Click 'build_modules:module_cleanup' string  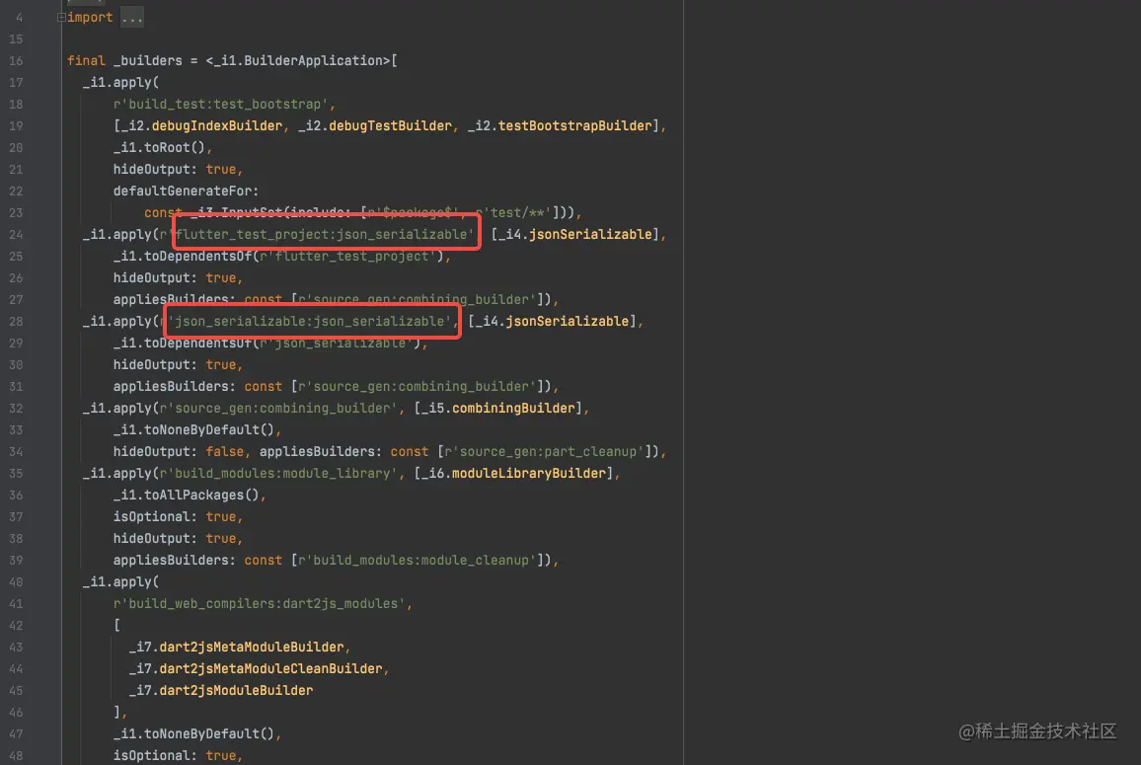coord(417,561)
